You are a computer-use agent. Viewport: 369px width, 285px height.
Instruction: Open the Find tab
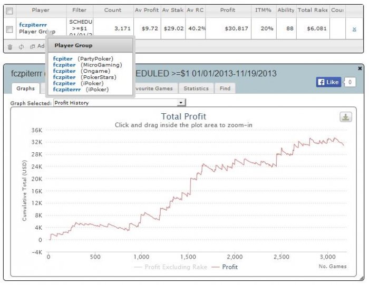(225, 89)
